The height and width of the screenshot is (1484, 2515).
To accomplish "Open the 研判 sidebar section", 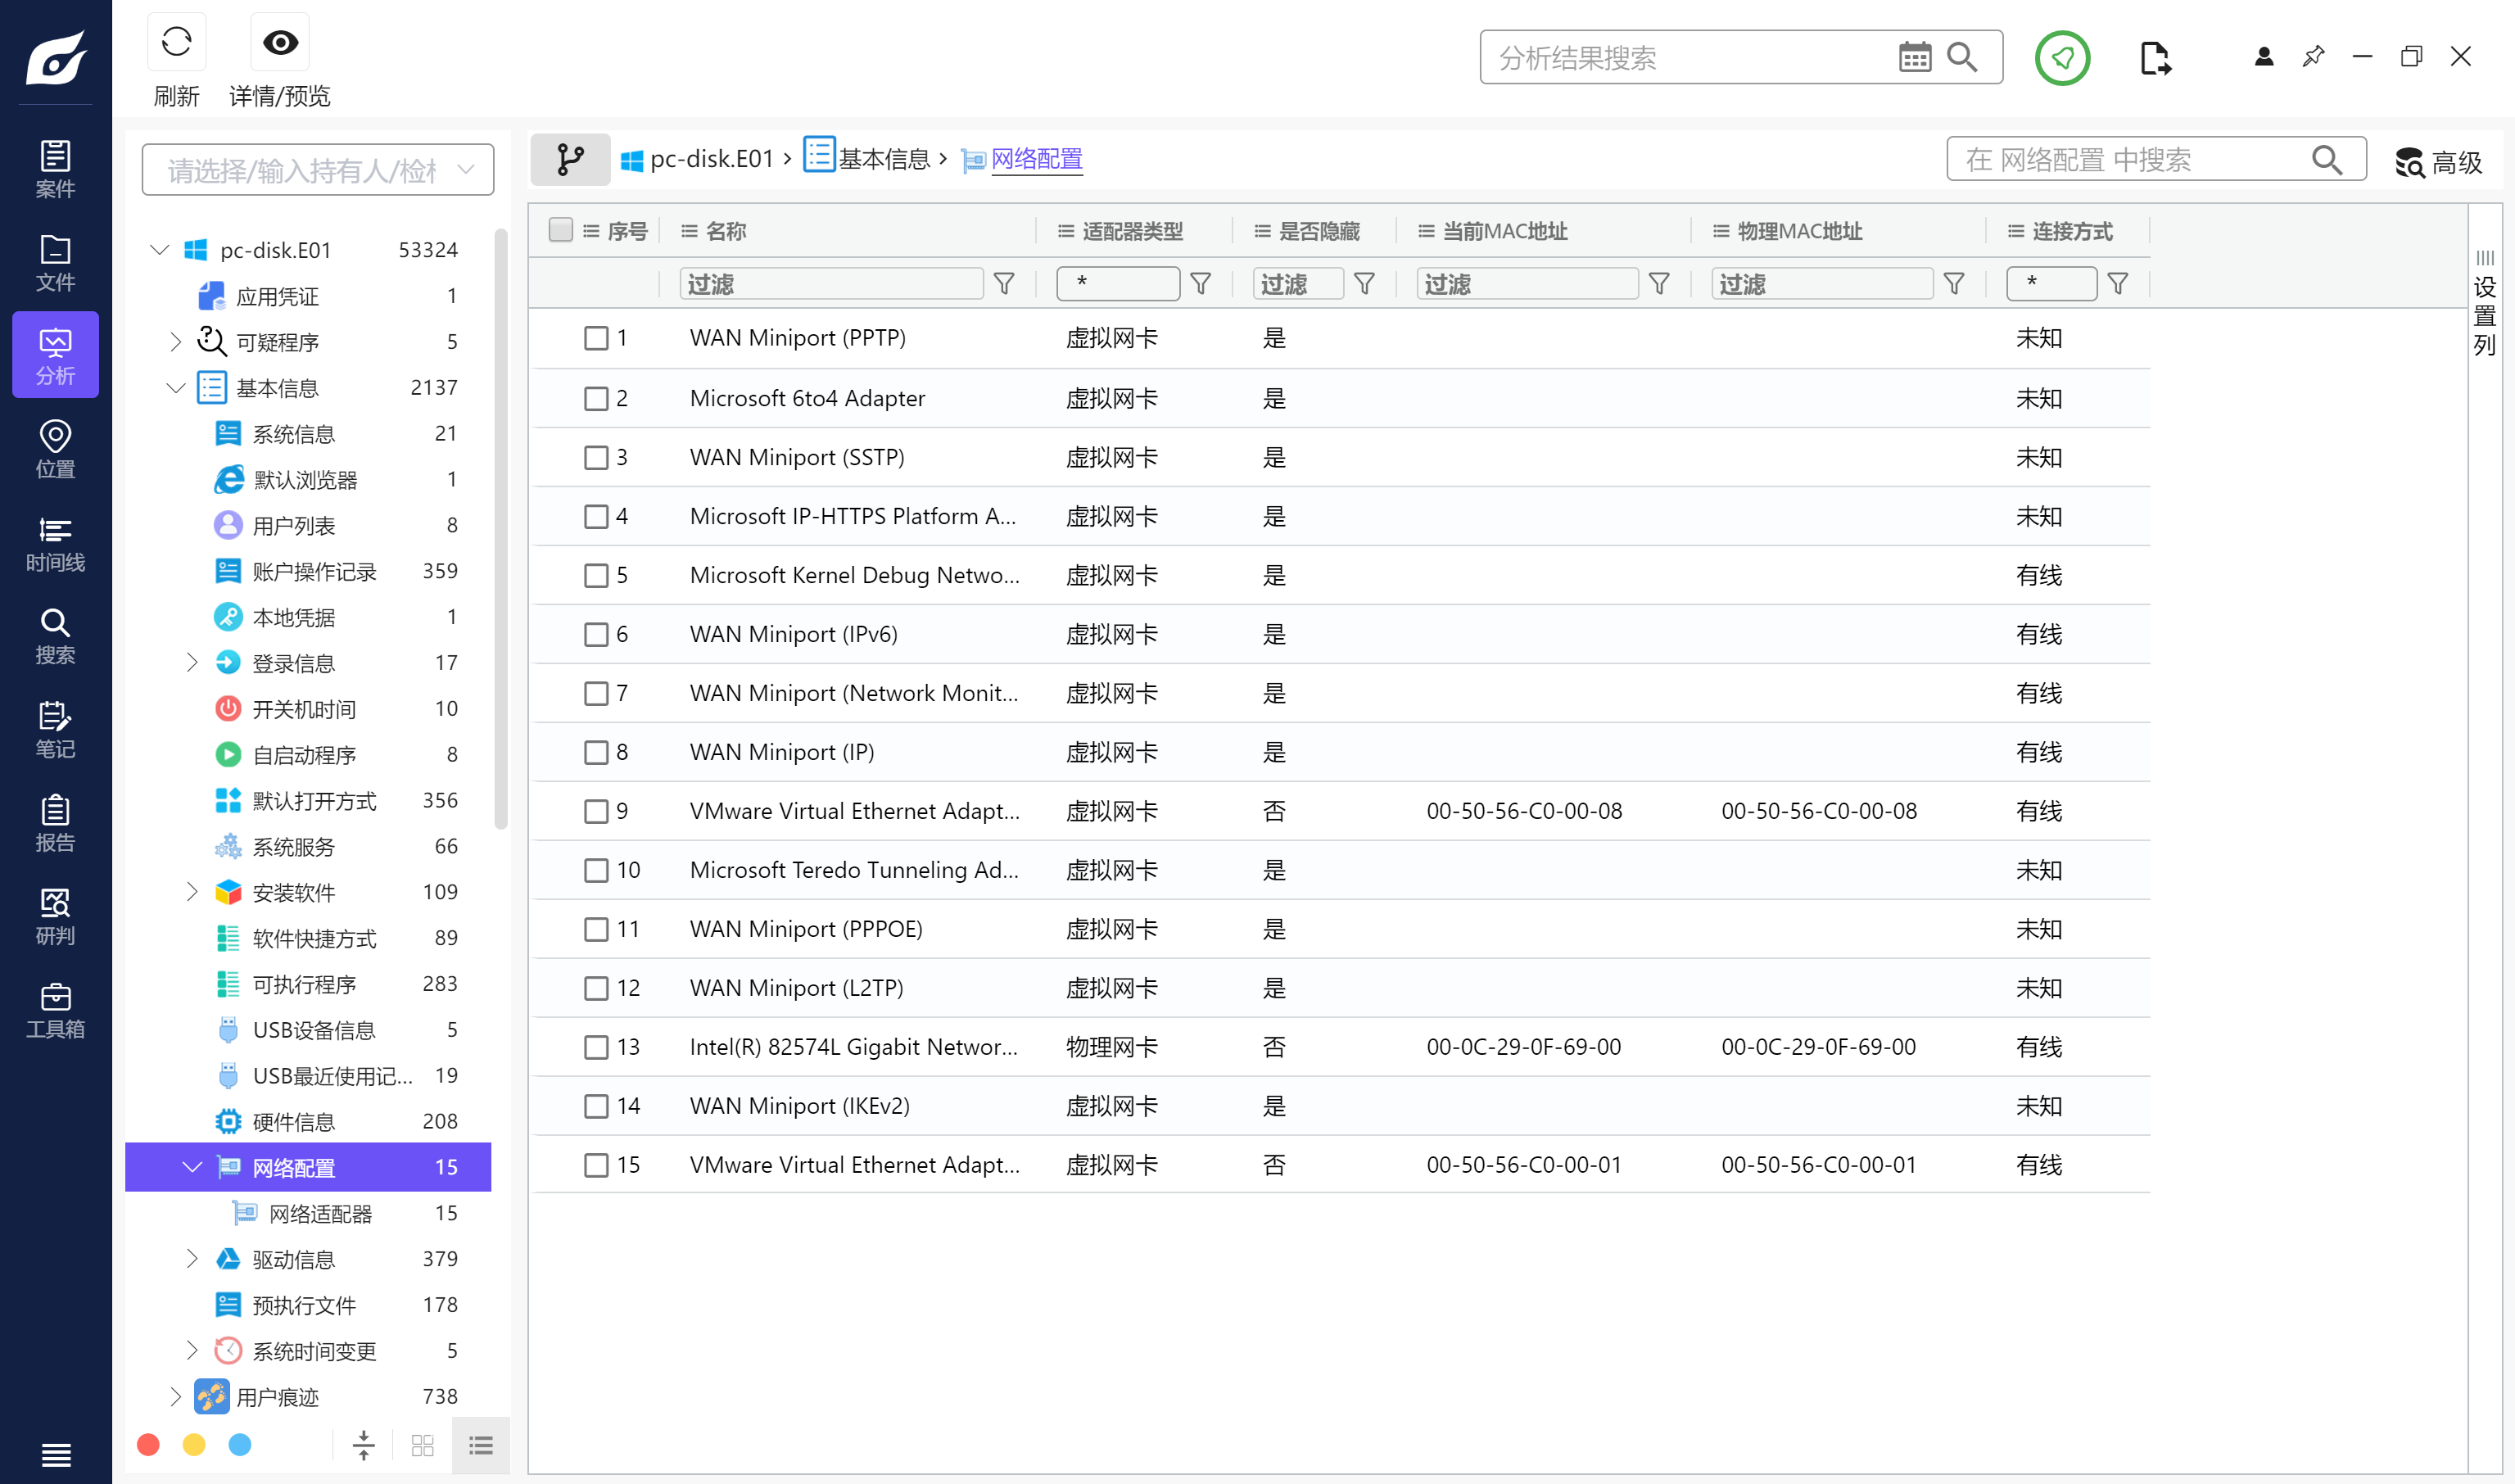I will pyautogui.click(x=55, y=916).
